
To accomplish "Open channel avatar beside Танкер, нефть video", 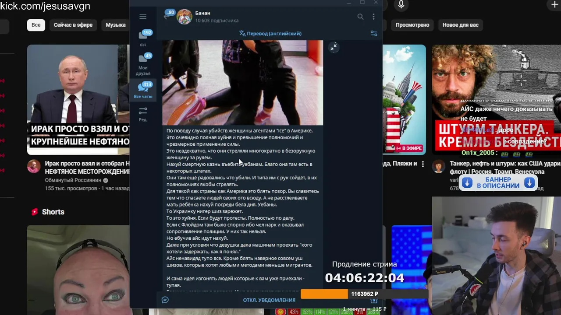I will 439,166.
